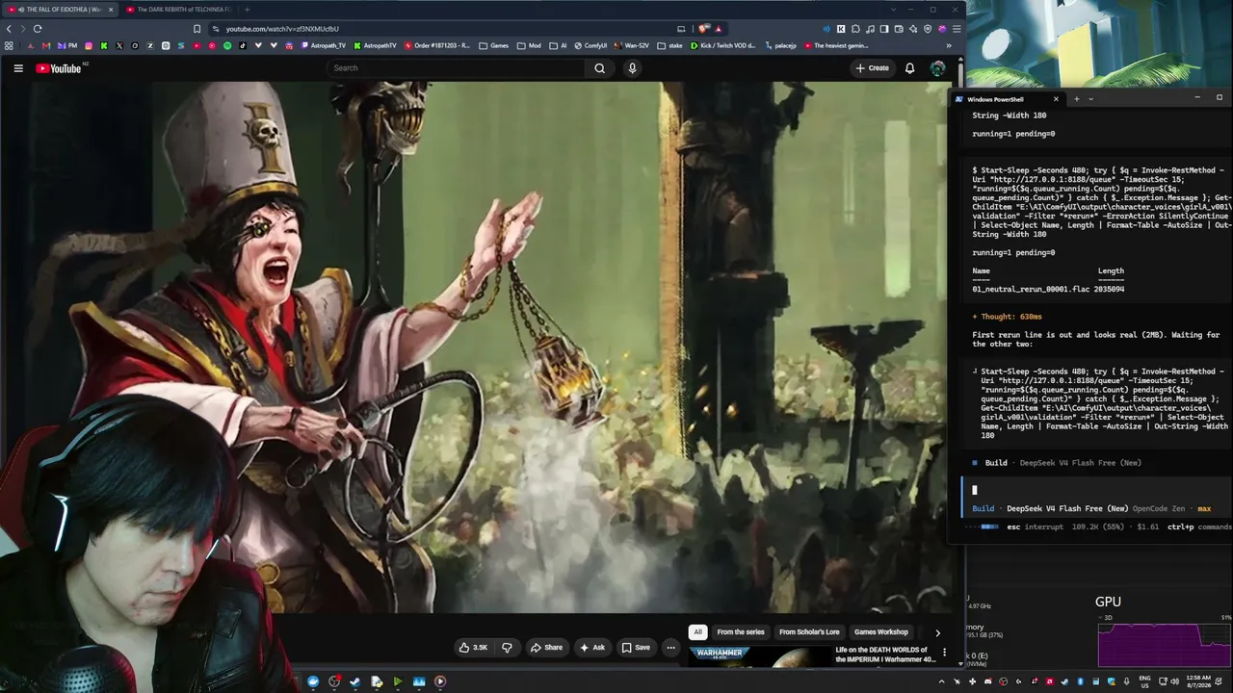This screenshot has height=693, width=1233.
Task: Open options menu for Death Worlds video
Action: coord(944,653)
